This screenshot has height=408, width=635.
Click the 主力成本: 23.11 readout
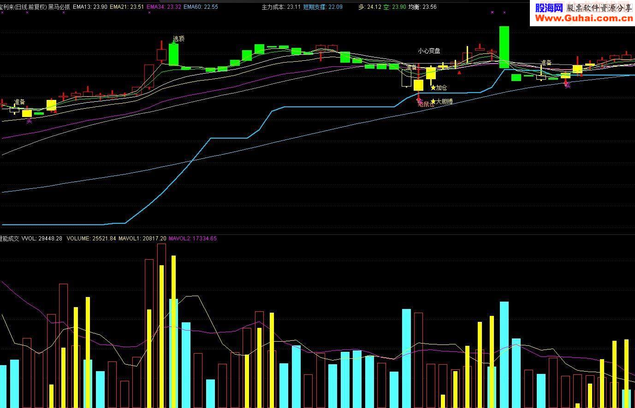(281, 7)
